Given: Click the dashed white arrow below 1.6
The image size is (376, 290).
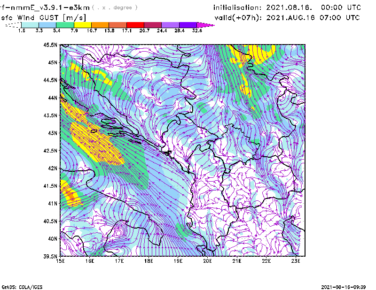Looking at the screenshot, I should 13,25.
